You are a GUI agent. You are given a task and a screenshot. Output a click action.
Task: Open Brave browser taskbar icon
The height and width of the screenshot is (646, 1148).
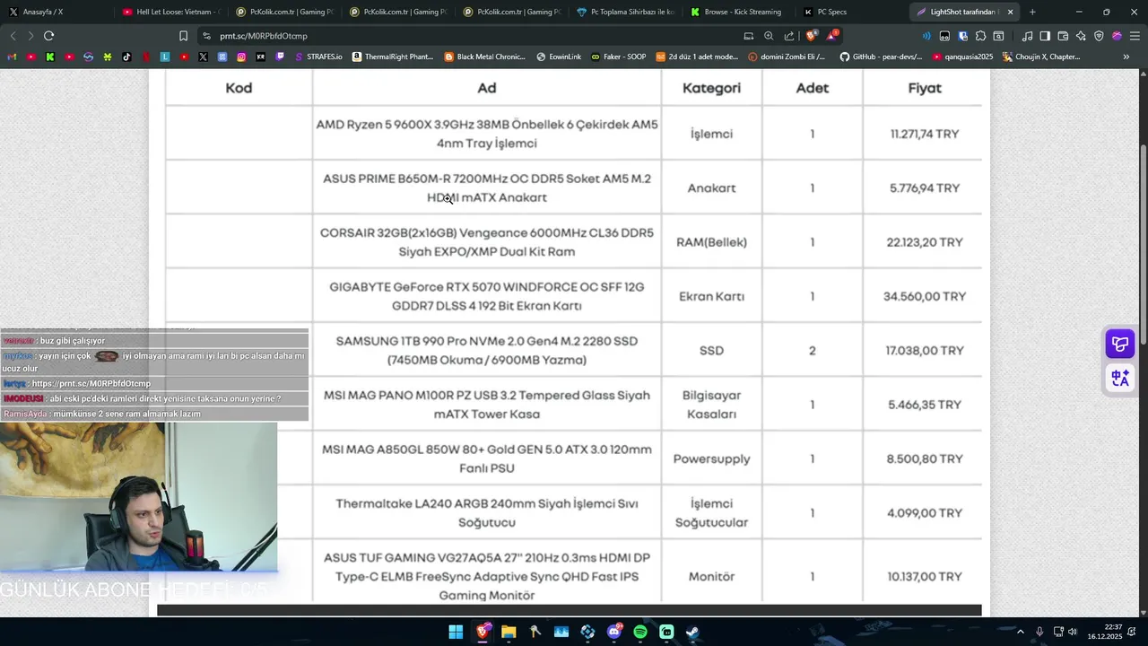pos(483,632)
